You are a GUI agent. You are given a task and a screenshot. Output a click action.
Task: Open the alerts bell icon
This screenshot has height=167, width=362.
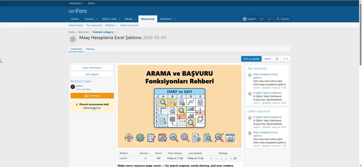click(x=269, y=19)
